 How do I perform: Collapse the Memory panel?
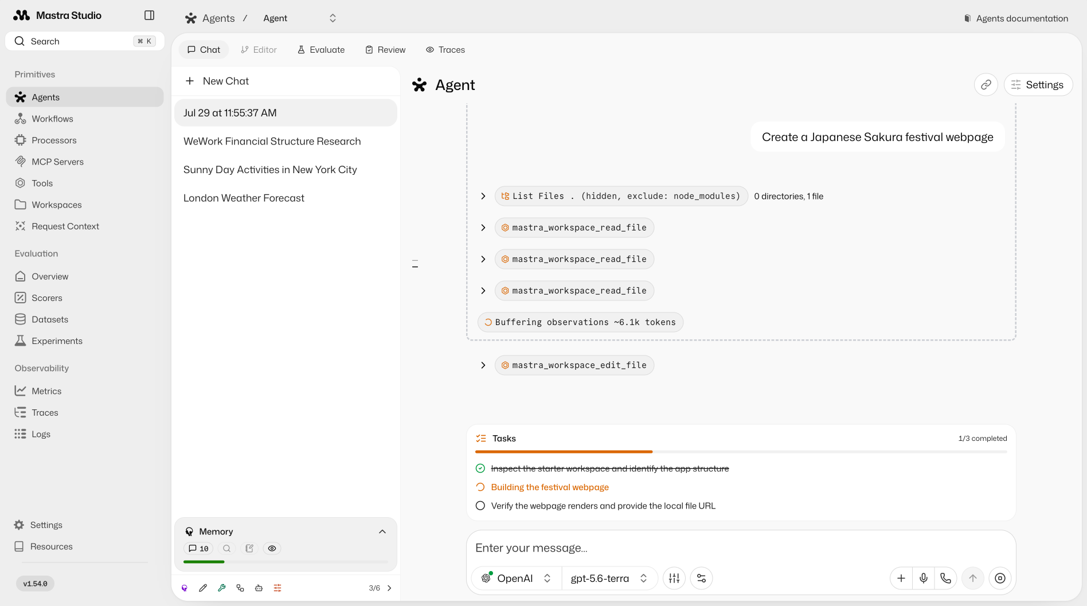pyautogui.click(x=382, y=531)
